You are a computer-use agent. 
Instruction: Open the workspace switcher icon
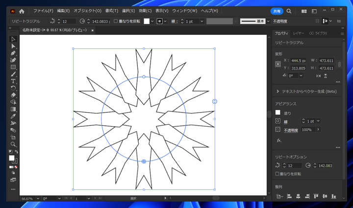click(x=314, y=11)
